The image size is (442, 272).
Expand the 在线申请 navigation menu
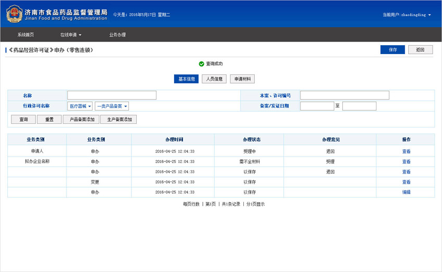point(71,35)
